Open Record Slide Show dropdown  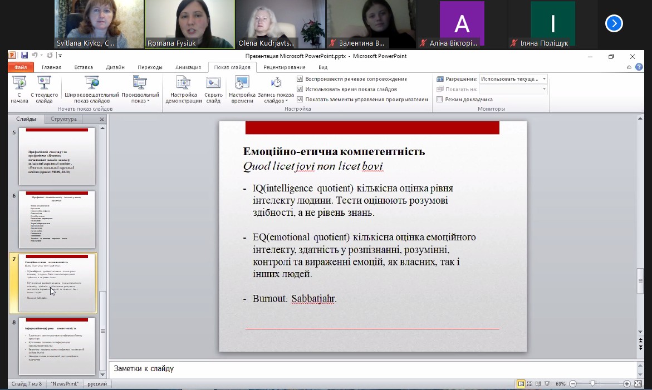click(x=276, y=89)
